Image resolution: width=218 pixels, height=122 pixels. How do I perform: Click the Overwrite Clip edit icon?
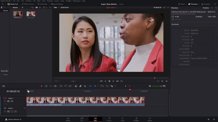[x=65, y=86]
